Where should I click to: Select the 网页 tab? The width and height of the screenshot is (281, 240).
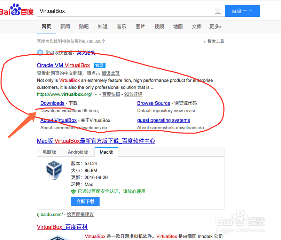(46, 26)
